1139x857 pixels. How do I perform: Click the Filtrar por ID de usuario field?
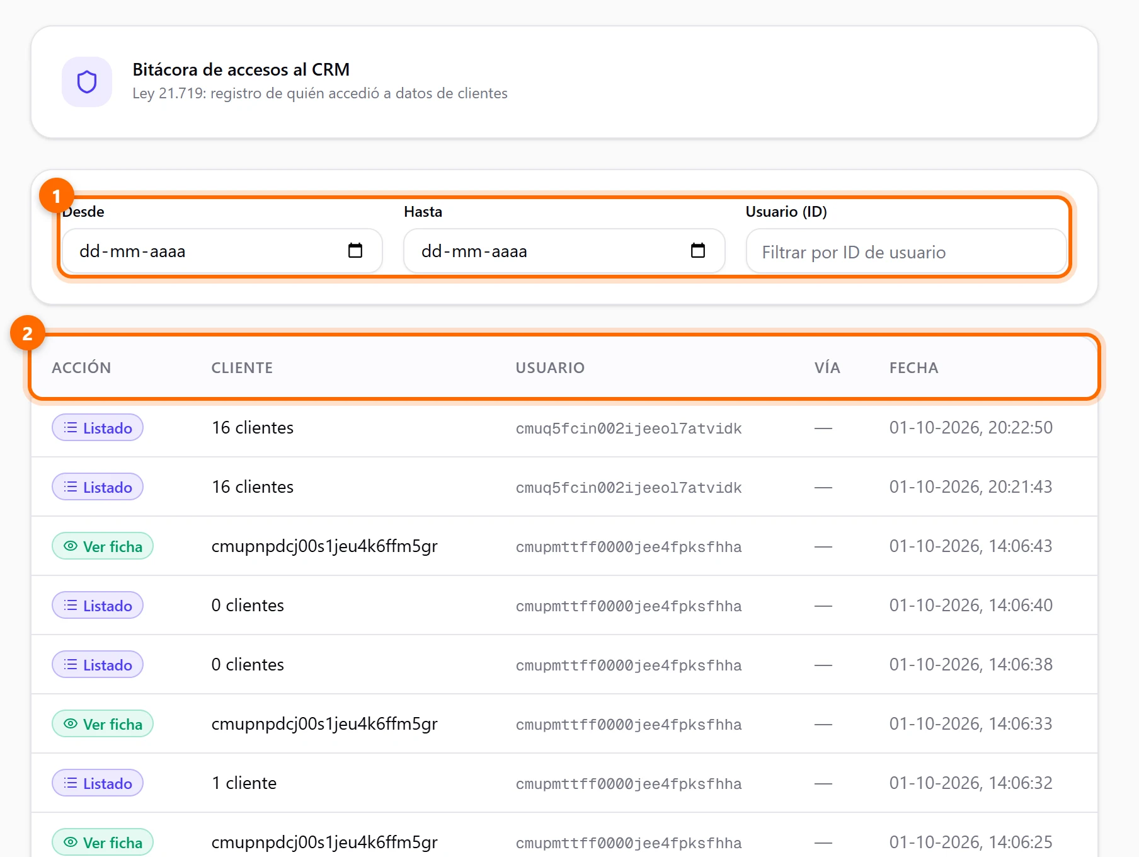[x=906, y=252]
